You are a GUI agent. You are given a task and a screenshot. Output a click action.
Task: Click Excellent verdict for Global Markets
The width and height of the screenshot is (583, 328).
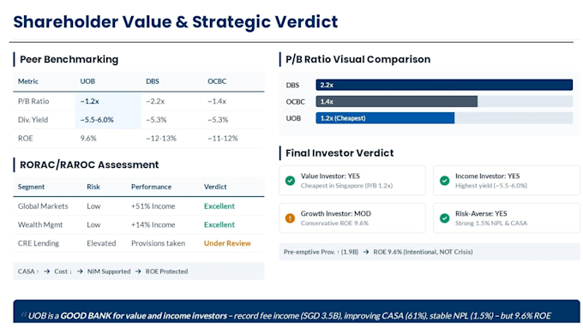[x=219, y=206]
